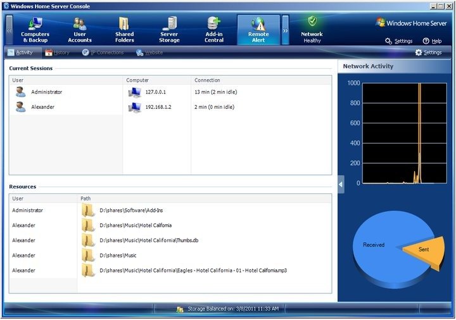Click Administrator in the Resources list
The image size is (456, 320).
click(x=28, y=211)
